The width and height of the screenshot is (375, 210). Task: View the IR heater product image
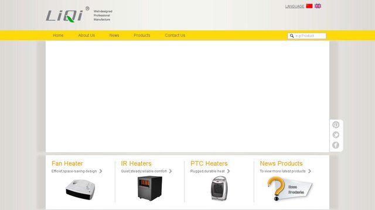[x=150, y=188]
